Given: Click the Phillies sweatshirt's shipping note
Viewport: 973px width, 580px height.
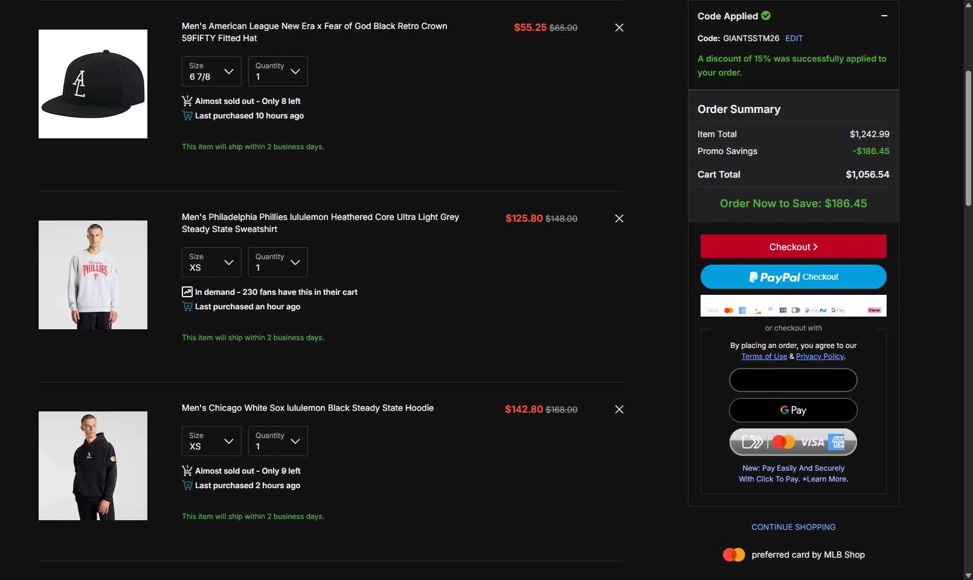Looking at the screenshot, I should click(x=253, y=338).
